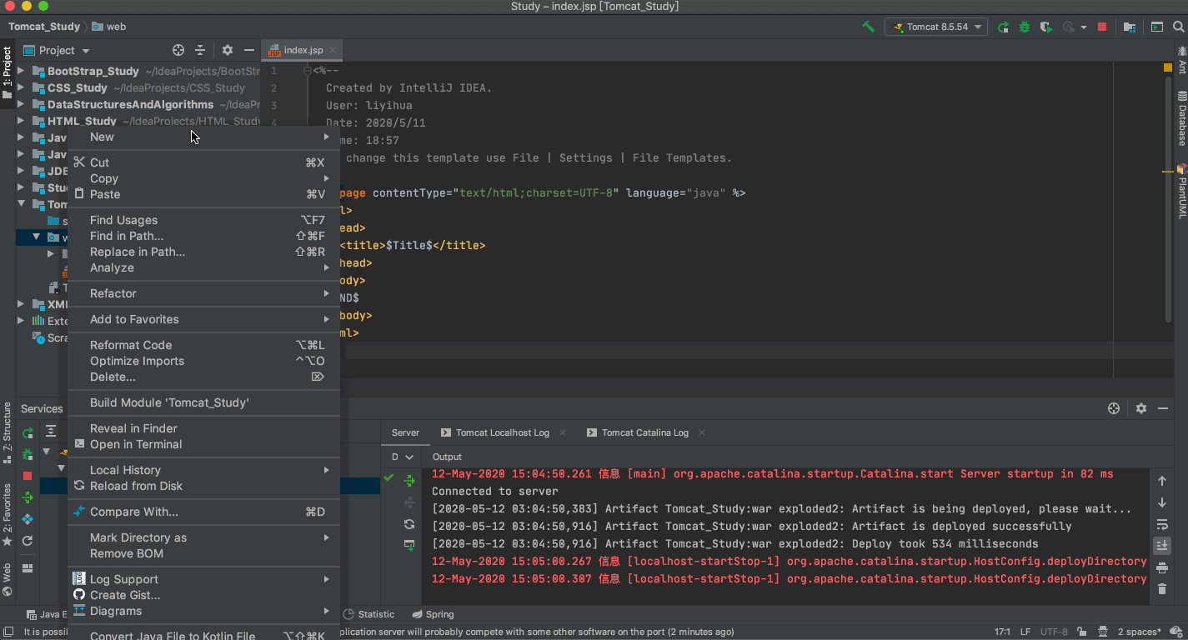This screenshot has height=640, width=1188.
Task: Toggle the Ant tool window stripe button
Action: click(1181, 60)
